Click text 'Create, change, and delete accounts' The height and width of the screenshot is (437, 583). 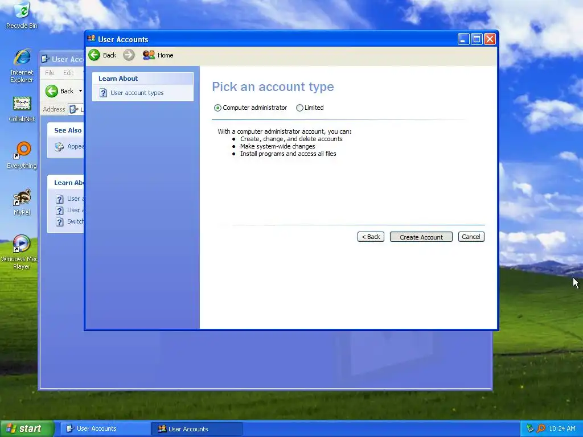291,139
